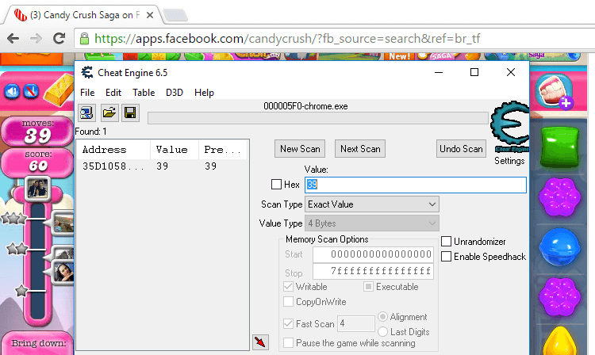This screenshot has width=595, height=355.
Task: Toggle the game sound speaker icon
Action: [12, 91]
